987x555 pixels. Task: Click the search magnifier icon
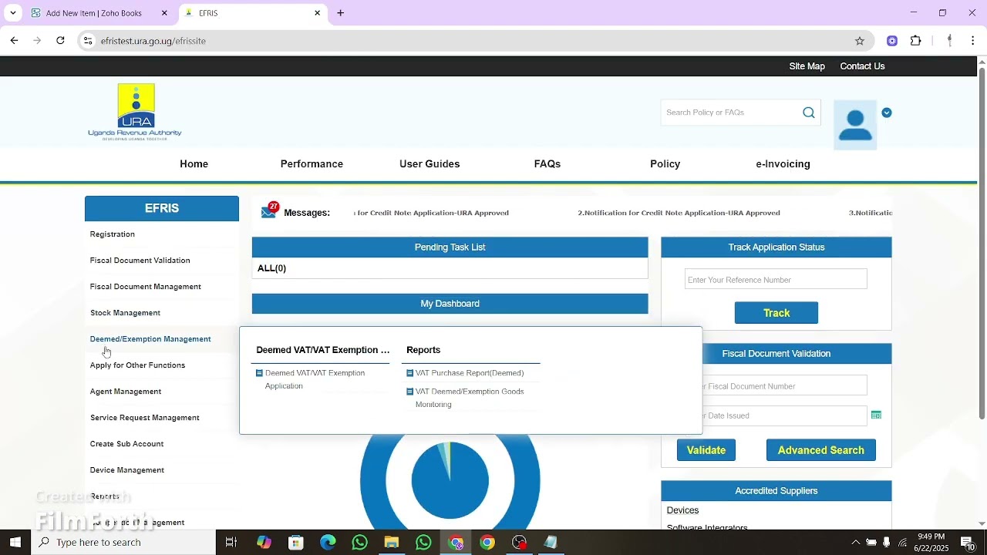(x=809, y=113)
